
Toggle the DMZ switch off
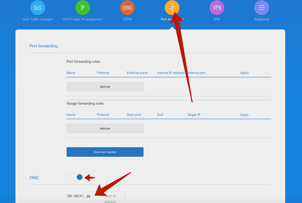tap(75, 177)
